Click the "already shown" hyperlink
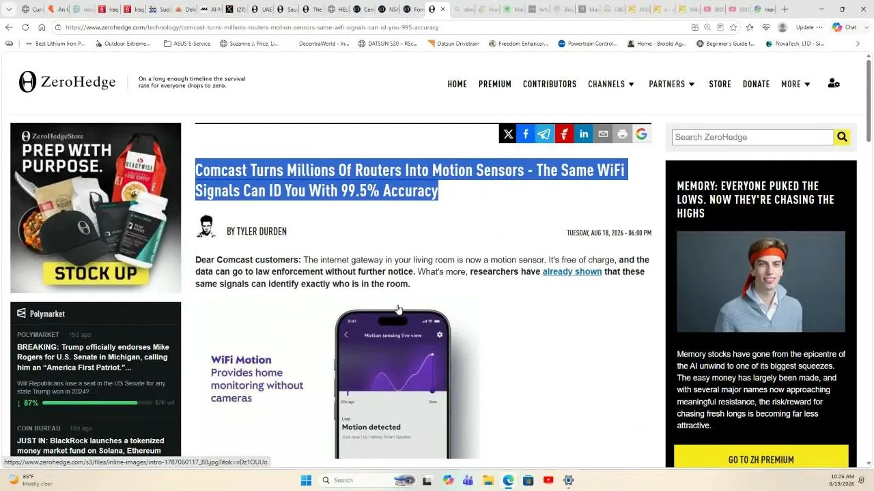 (x=572, y=271)
